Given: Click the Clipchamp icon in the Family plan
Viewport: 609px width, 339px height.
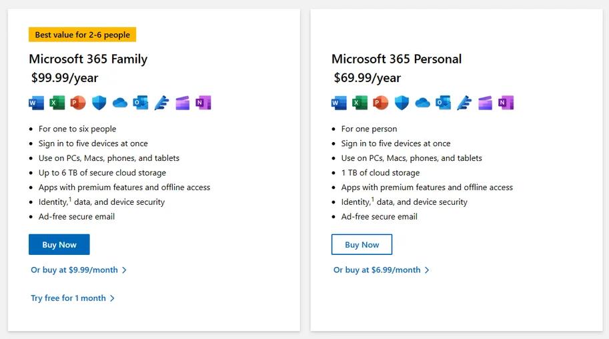Looking at the screenshot, I should click(x=182, y=103).
